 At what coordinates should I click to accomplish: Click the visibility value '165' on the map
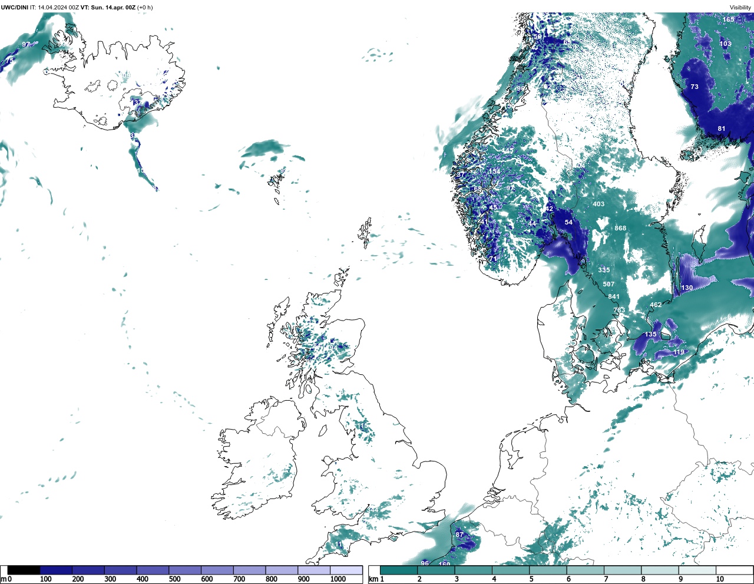point(729,19)
